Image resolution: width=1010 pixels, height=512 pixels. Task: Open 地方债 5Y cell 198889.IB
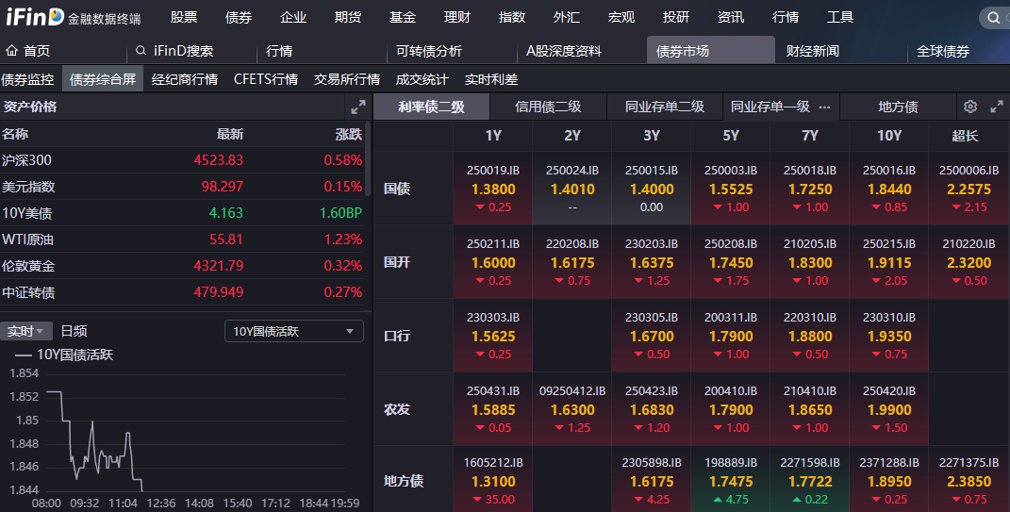pos(731,480)
